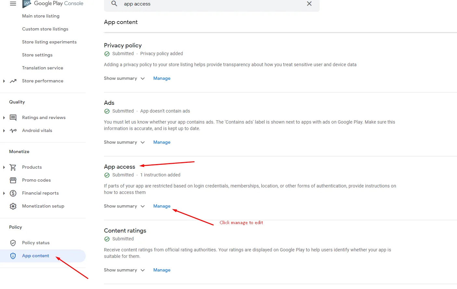This screenshot has width=457, height=289.
Task: Click the Android vitals icon
Action: (13, 130)
